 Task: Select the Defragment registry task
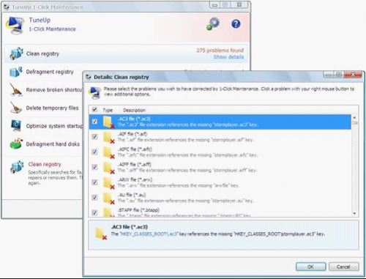[x=50, y=72]
